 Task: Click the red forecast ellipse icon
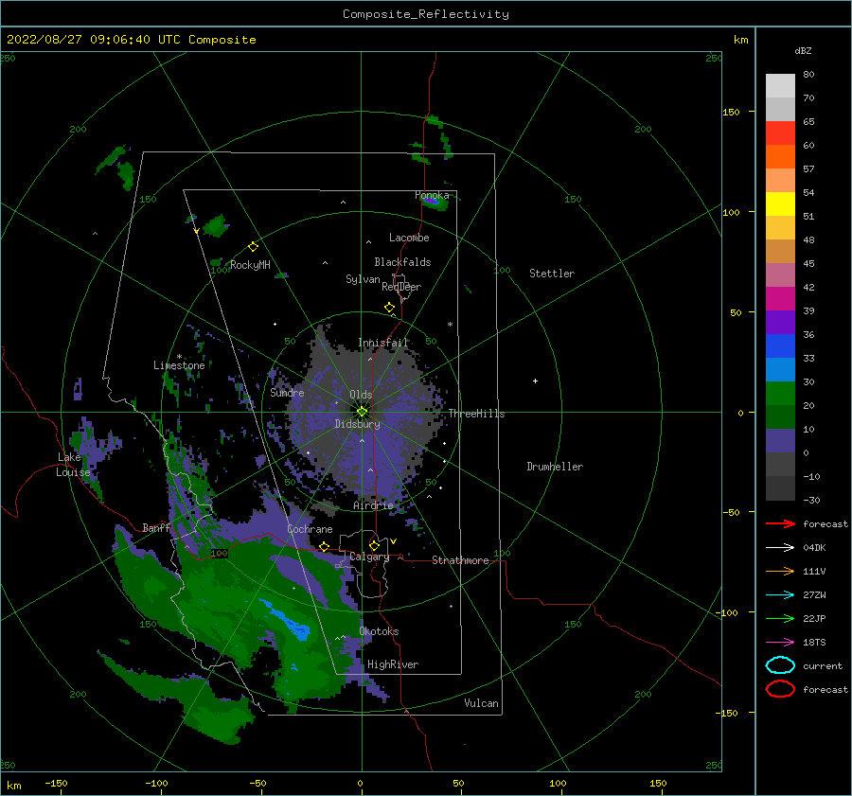[x=780, y=689]
